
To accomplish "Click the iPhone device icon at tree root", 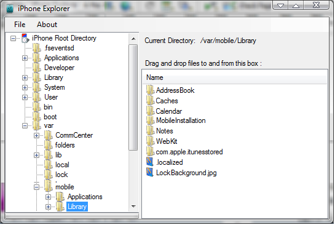I will tap(25, 38).
